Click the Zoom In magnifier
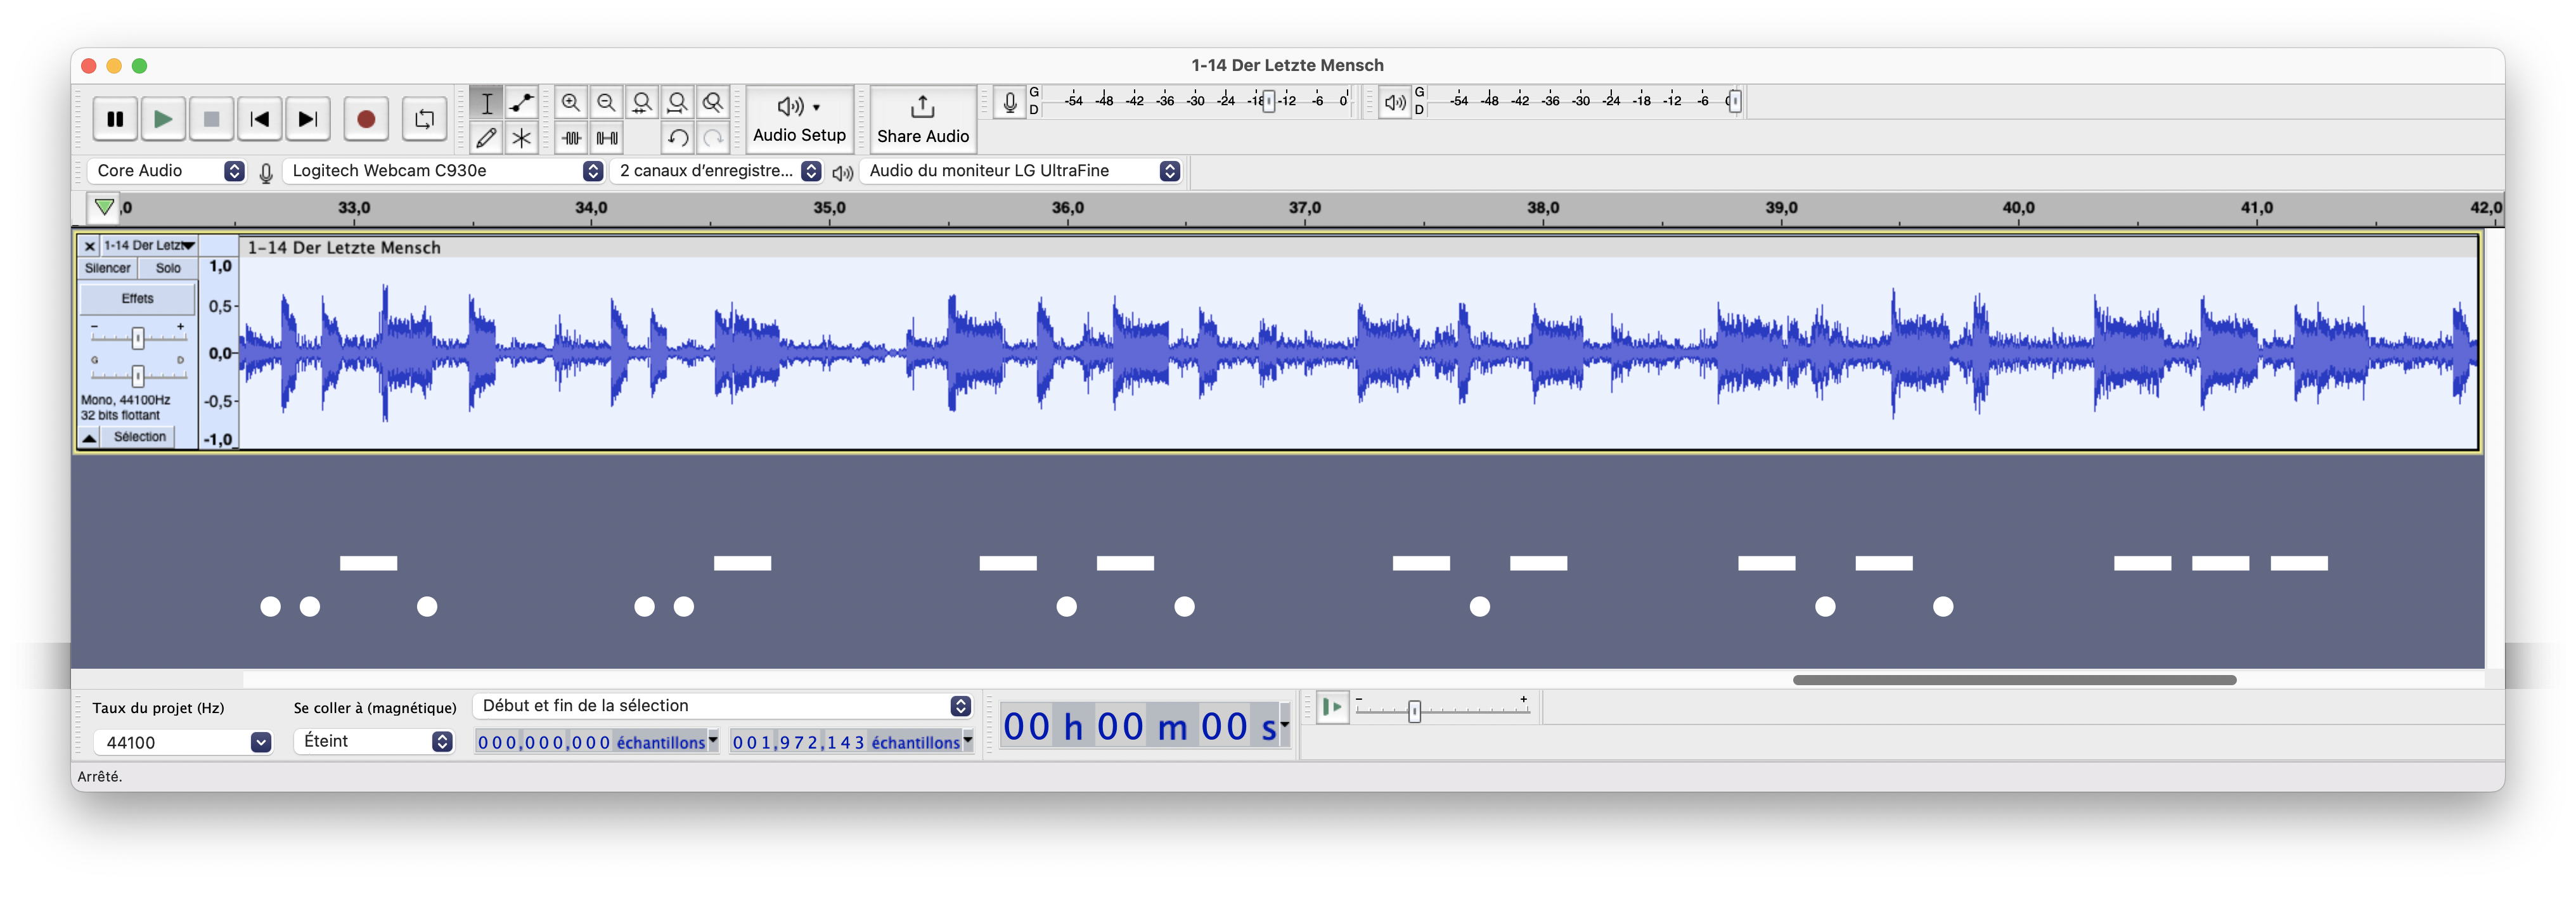This screenshot has width=2576, height=914. 571,103
